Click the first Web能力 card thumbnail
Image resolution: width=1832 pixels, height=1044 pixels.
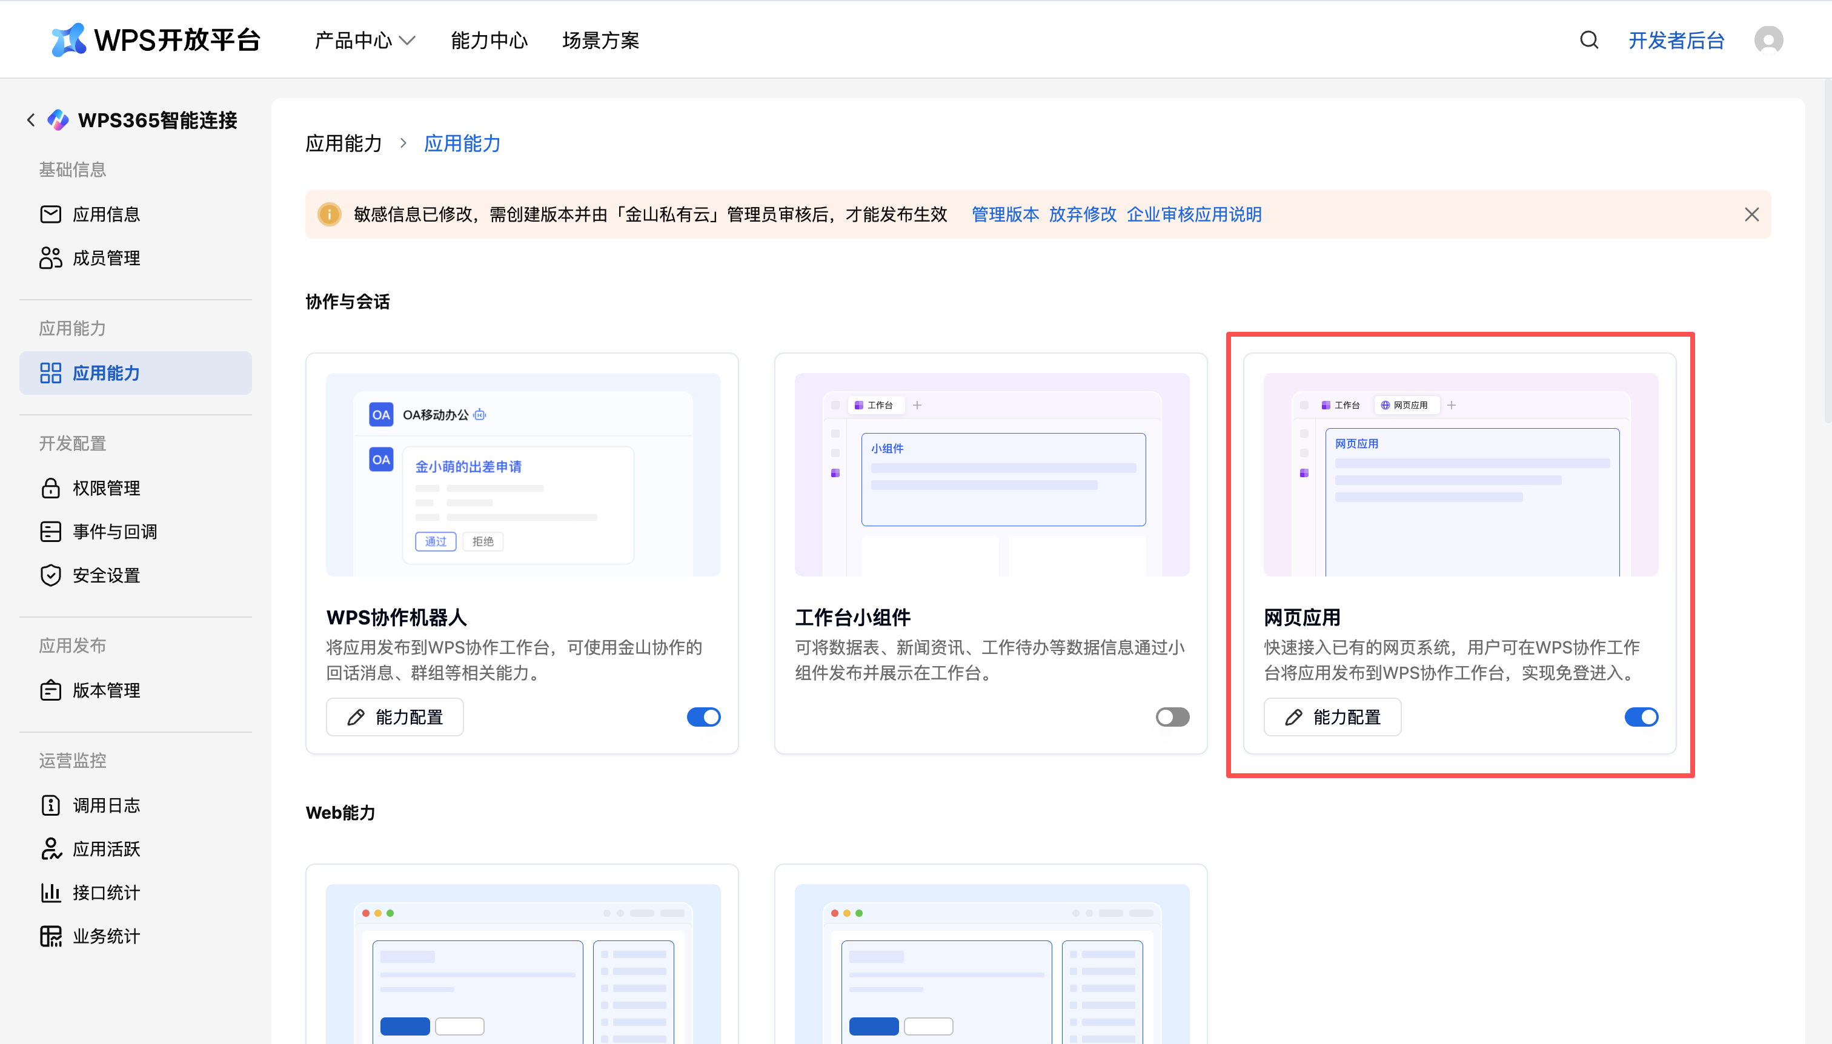tap(523, 963)
